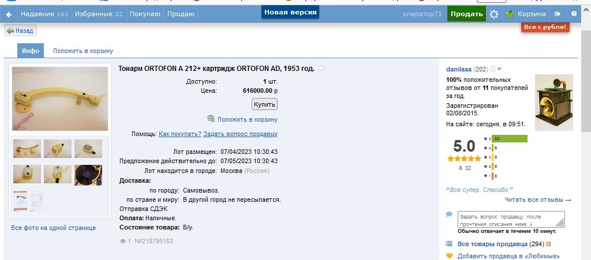Click the white back arrow in top bar
This screenshot has height=260, width=591.
pyautogui.click(x=9, y=14)
